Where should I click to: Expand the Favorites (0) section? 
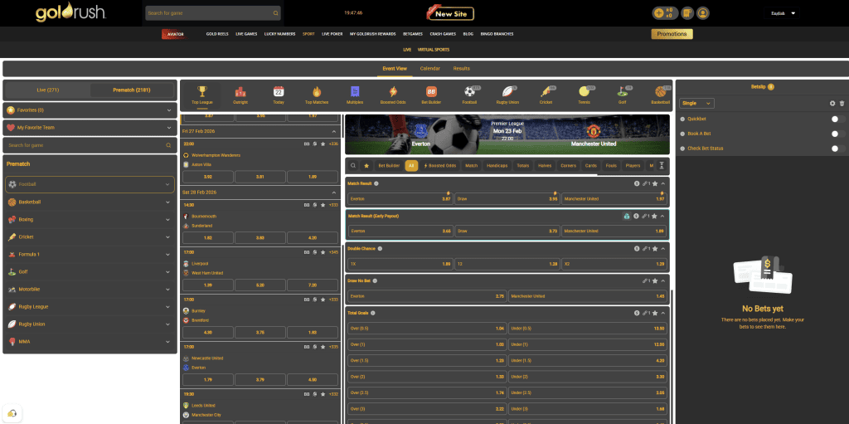click(x=90, y=110)
